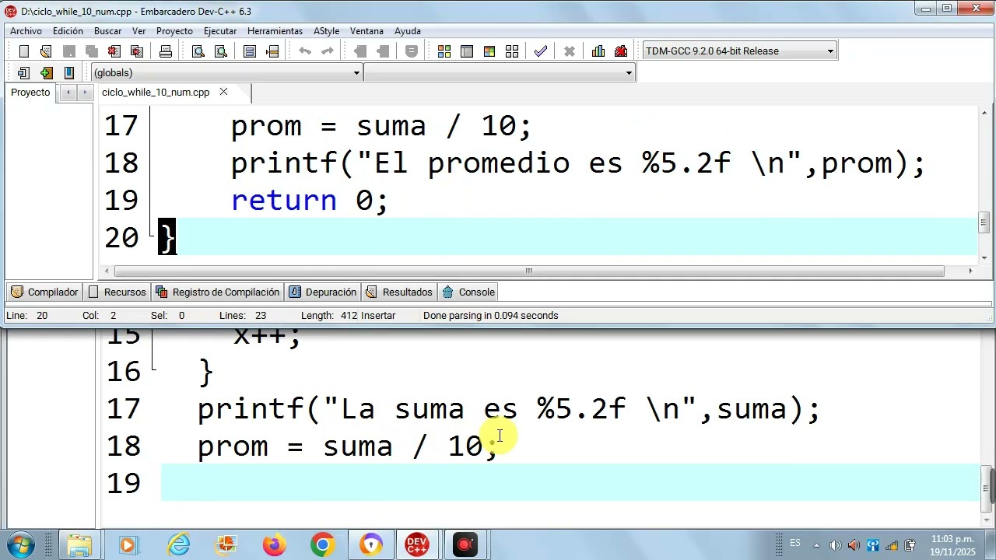This screenshot has height=560, width=996.
Task: Click 'prom = suma / 10;' in upper editor
Action: click(x=381, y=126)
